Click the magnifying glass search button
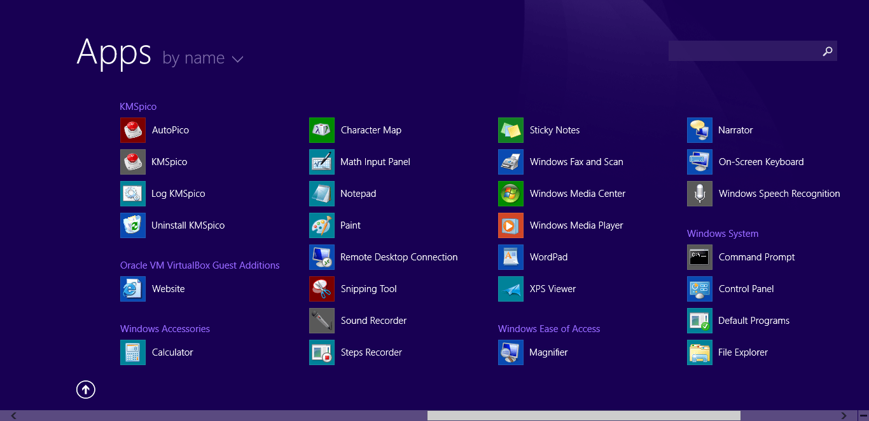The width and height of the screenshot is (869, 421). [x=828, y=51]
